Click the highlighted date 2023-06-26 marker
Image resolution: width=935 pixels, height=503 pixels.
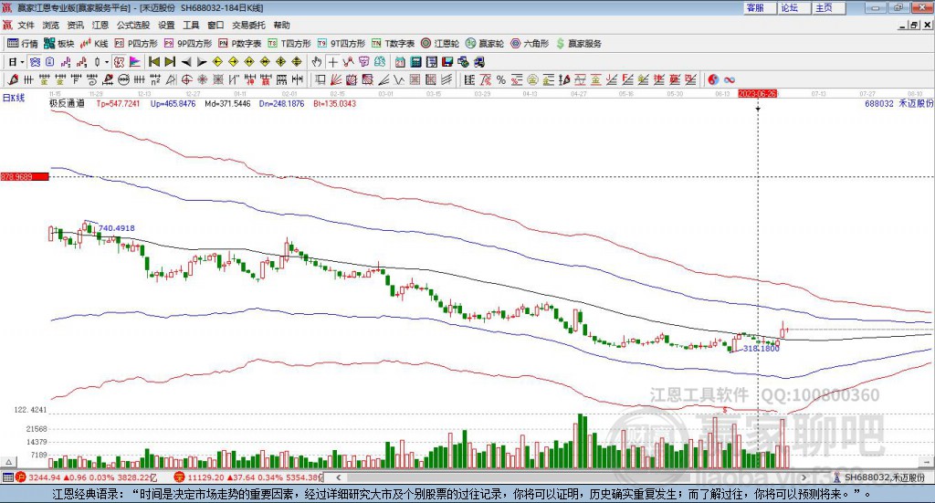click(x=757, y=94)
